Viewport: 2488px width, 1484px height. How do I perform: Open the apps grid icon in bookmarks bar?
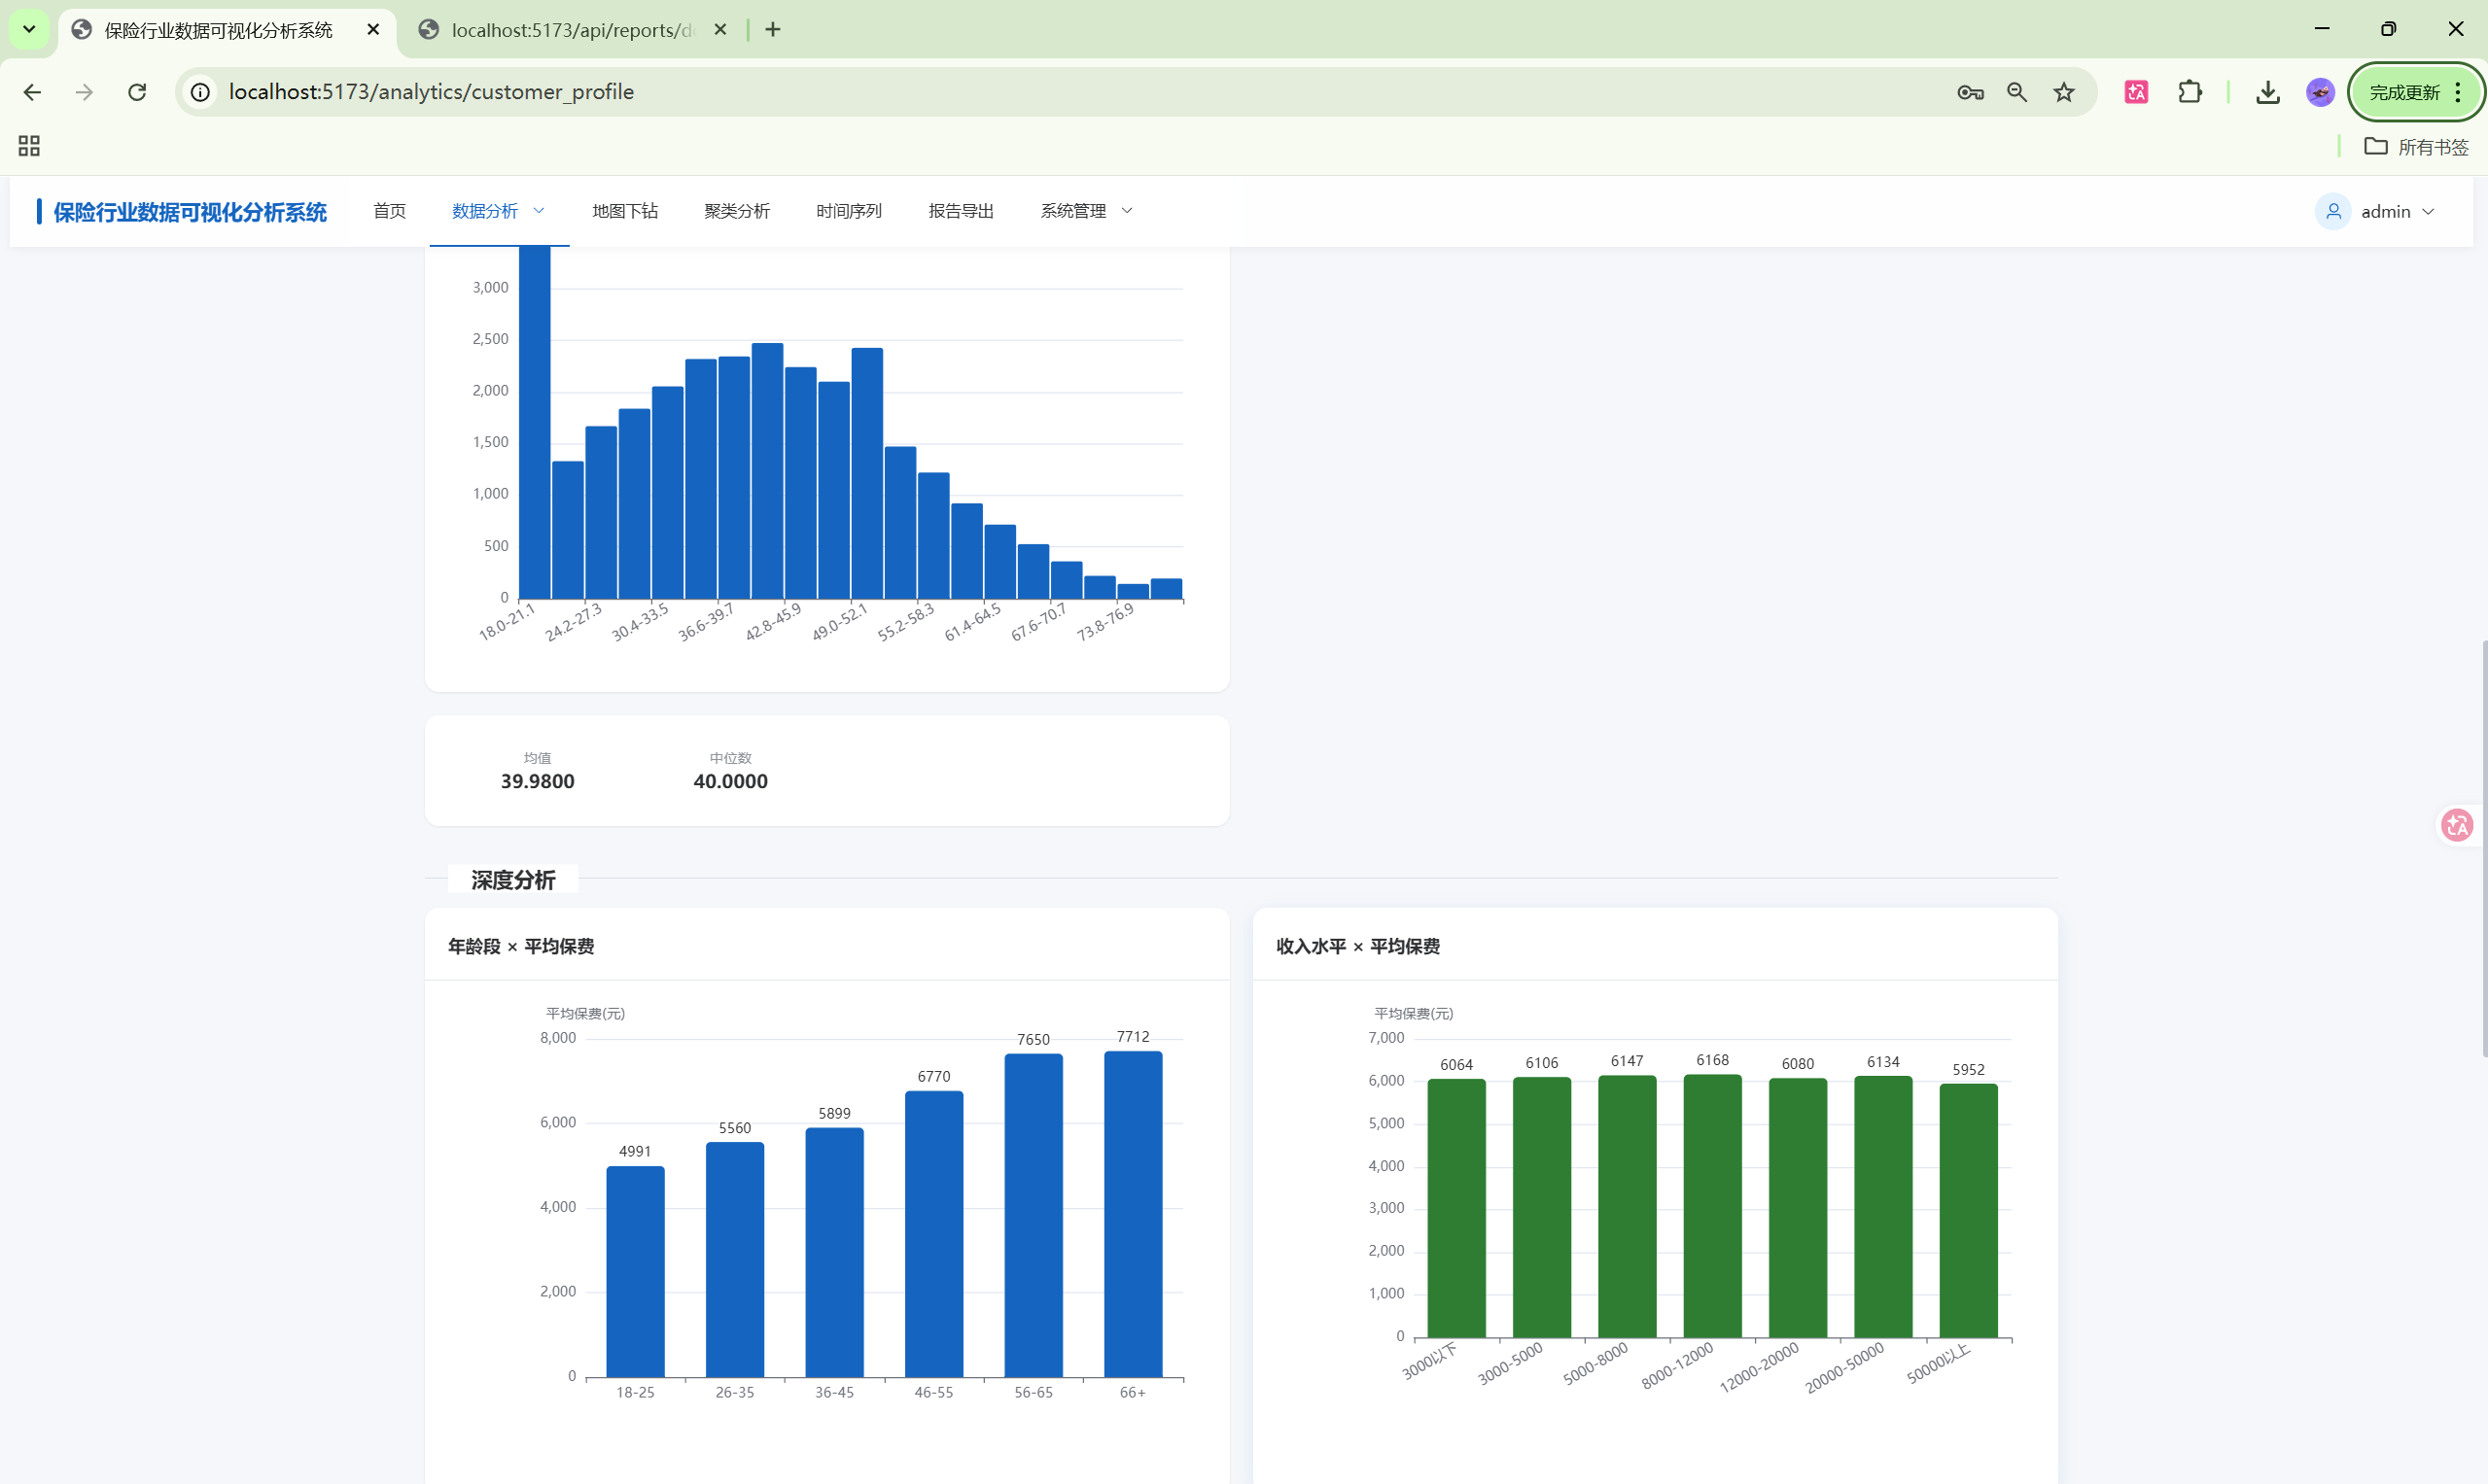(29, 146)
